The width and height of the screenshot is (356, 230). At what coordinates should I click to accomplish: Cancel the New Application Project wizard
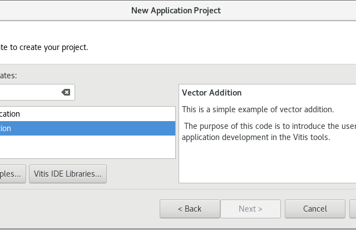[x=315, y=209]
